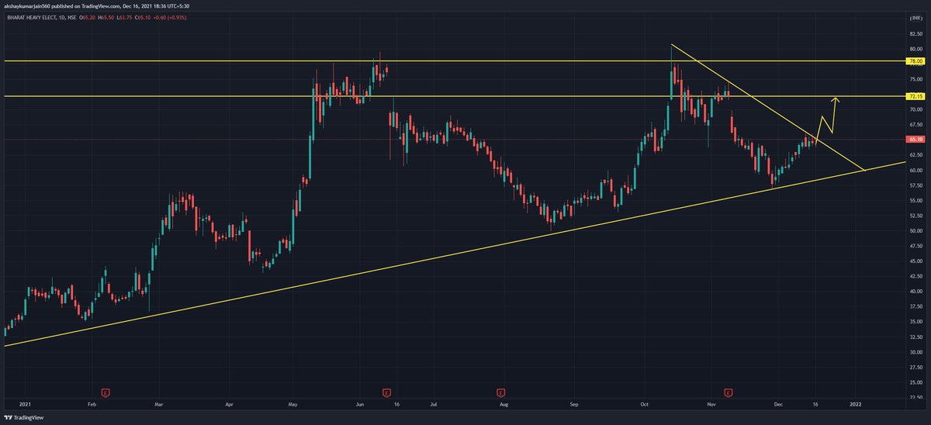Screen dimensions: 931x425
Task: Click the NSE exchange label
Action: (71, 18)
